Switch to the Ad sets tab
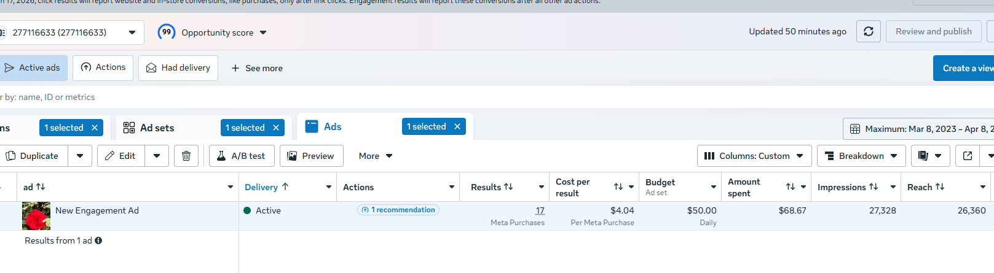The width and height of the screenshot is (994, 273). [157, 128]
